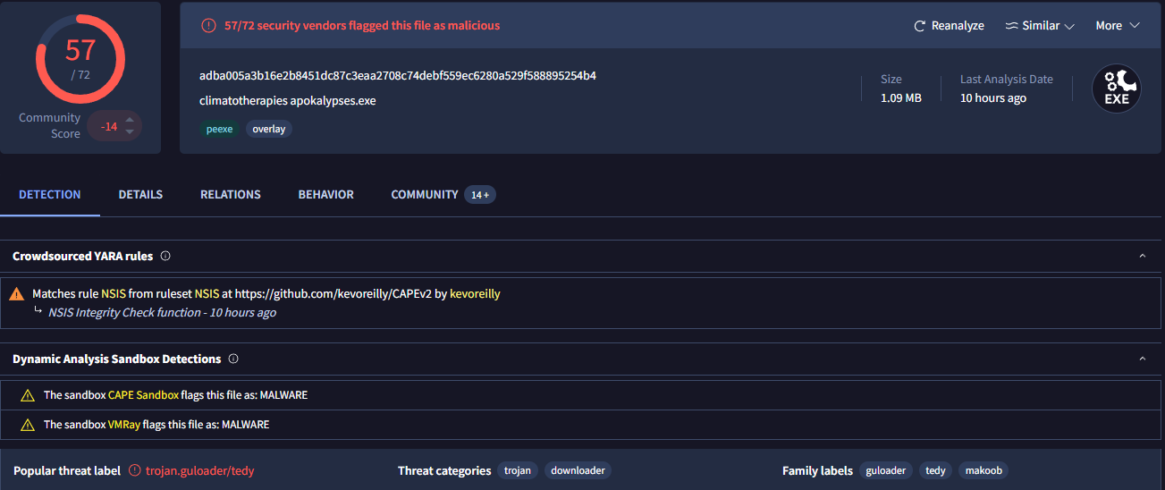Click file name climatotherapies apokalypses.exe
This screenshot has height=490, width=1165.
click(x=288, y=101)
